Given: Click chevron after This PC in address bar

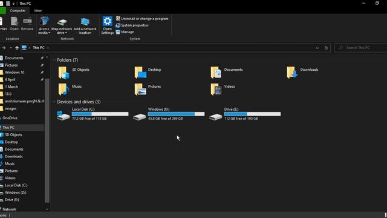Looking at the screenshot, I should pos(48,48).
